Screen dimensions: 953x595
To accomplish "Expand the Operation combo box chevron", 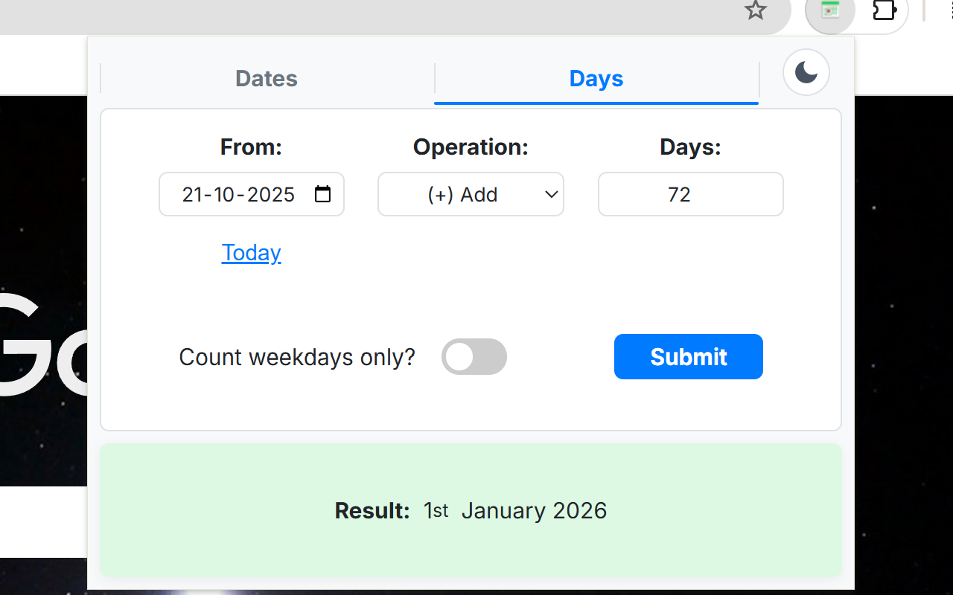I will (x=551, y=194).
